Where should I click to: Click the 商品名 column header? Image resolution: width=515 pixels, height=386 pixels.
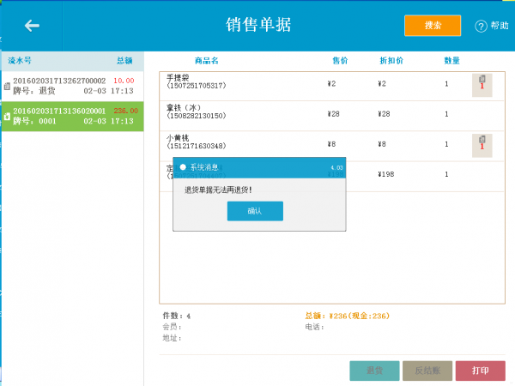(207, 60)
